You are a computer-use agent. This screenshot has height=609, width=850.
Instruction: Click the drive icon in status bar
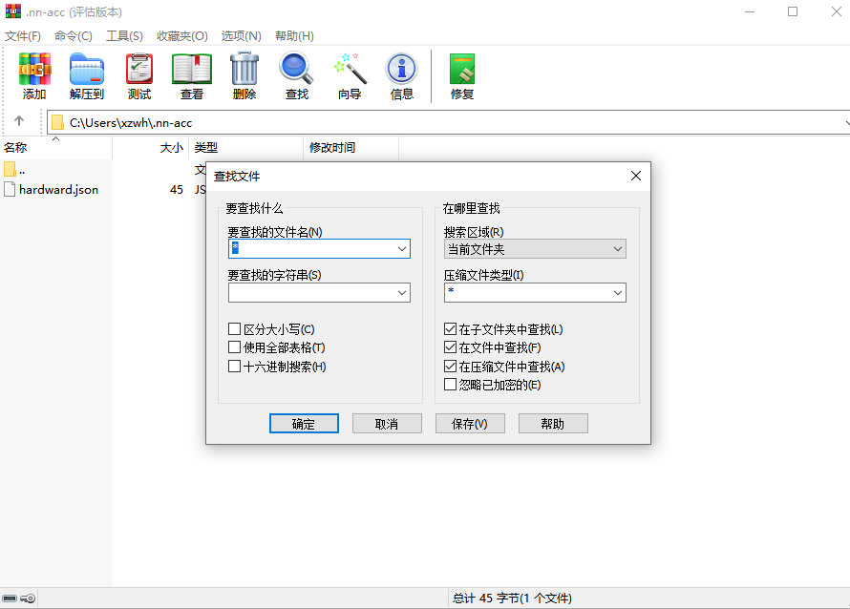coord(10,598)
